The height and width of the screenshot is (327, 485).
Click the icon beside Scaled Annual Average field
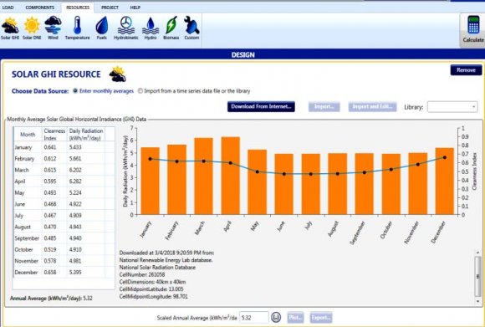click(x=276, y=318)
